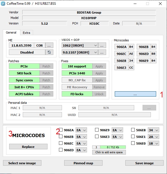Open the 506E3 version dropdown

click(117, 137)
